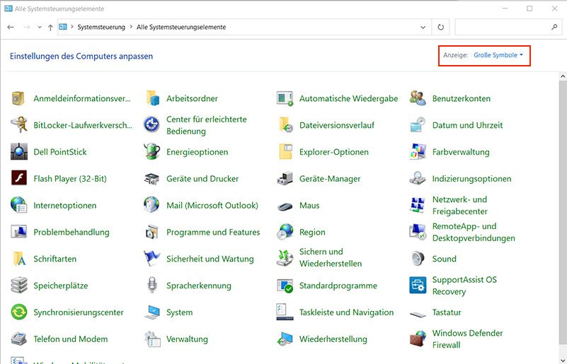Viewport: 567px width, 364px height.
Task: Click the Control Panel search field
Action: click(x=503, y=27)
